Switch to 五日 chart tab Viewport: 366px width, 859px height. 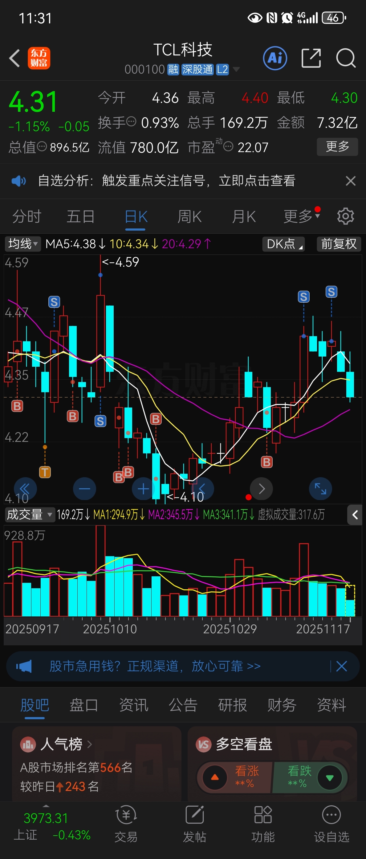tap(80, 216)
